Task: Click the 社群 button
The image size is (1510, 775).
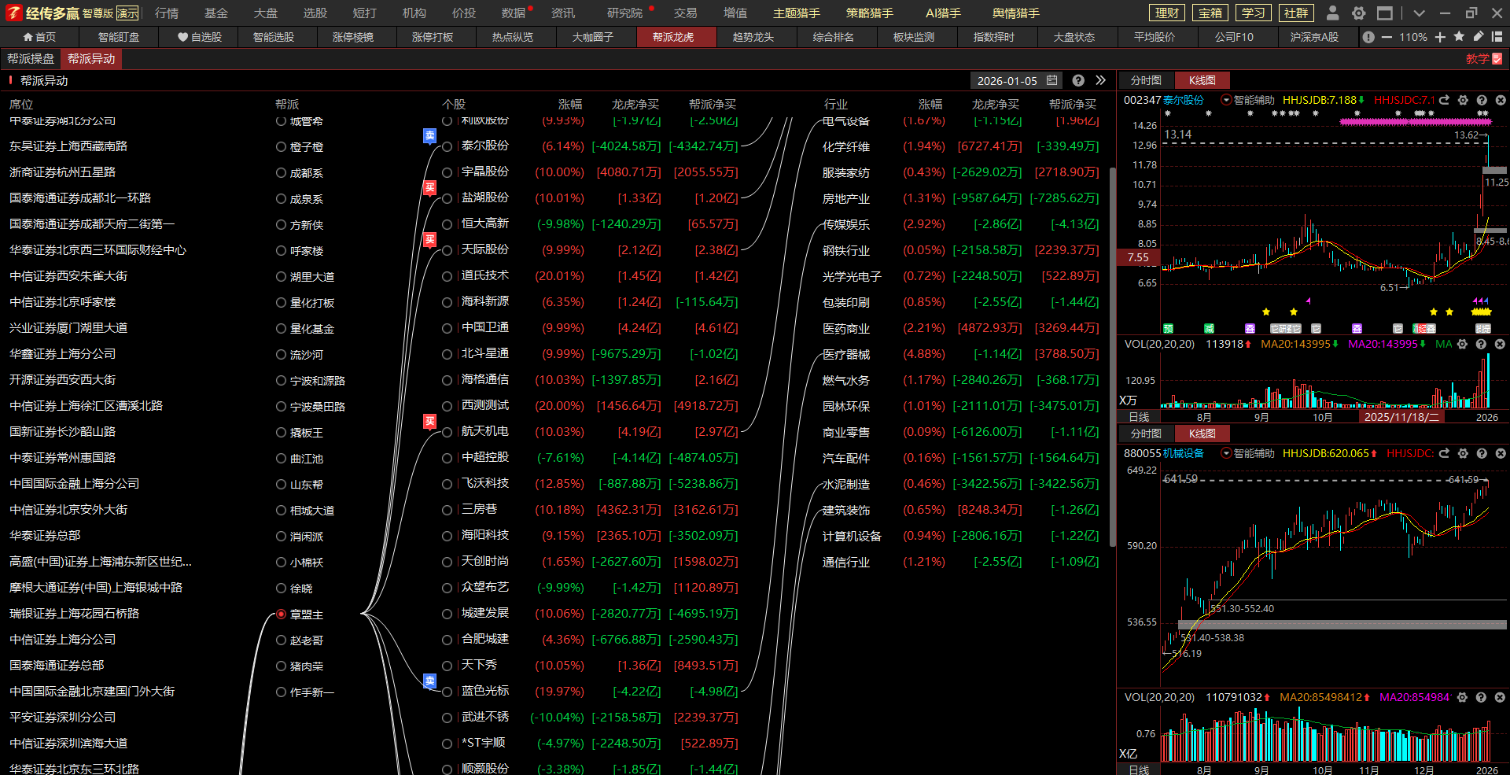Action: [1296, 13]
